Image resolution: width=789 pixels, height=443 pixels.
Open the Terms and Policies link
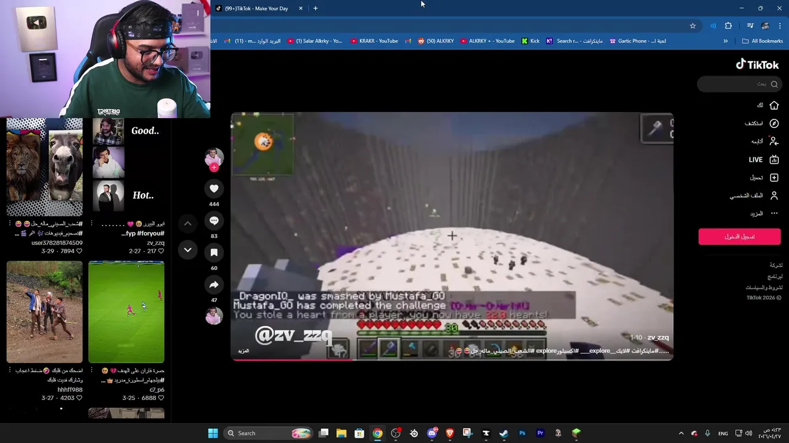pos(764,287)
